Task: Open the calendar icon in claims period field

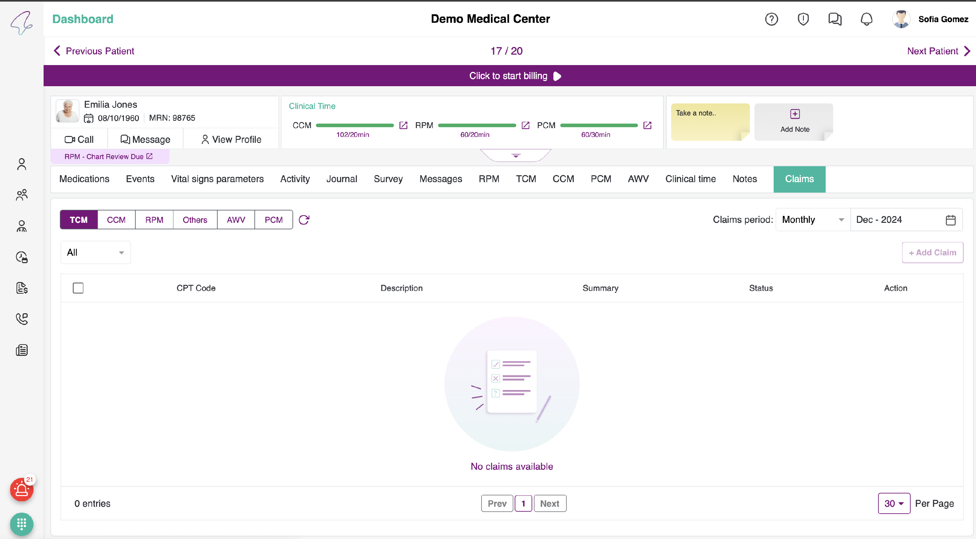Action: 950,220
